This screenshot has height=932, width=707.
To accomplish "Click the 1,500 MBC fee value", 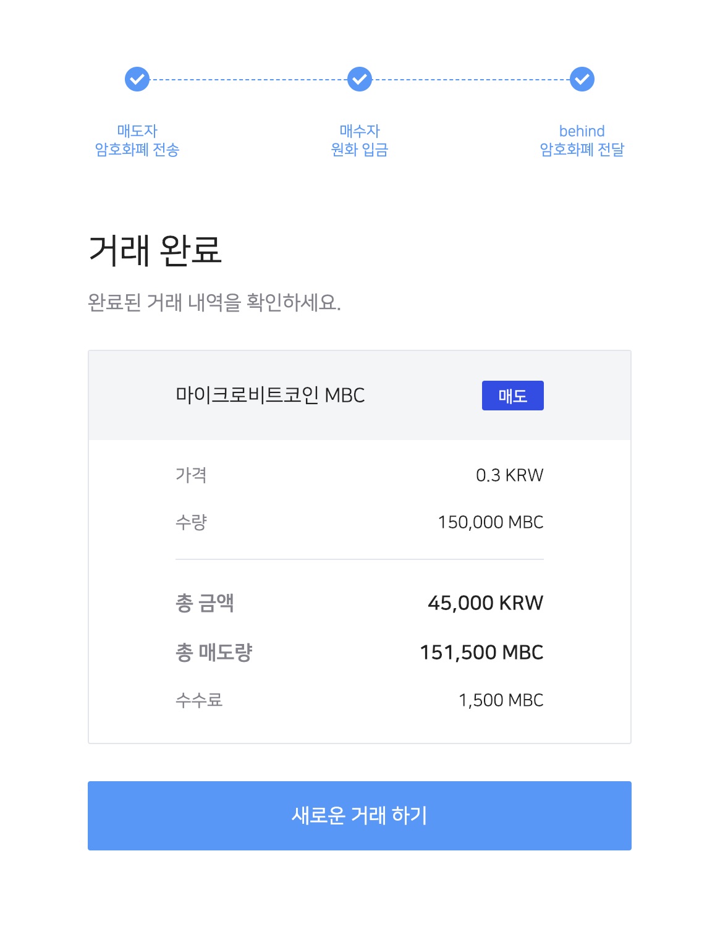I will pos(501,700).
